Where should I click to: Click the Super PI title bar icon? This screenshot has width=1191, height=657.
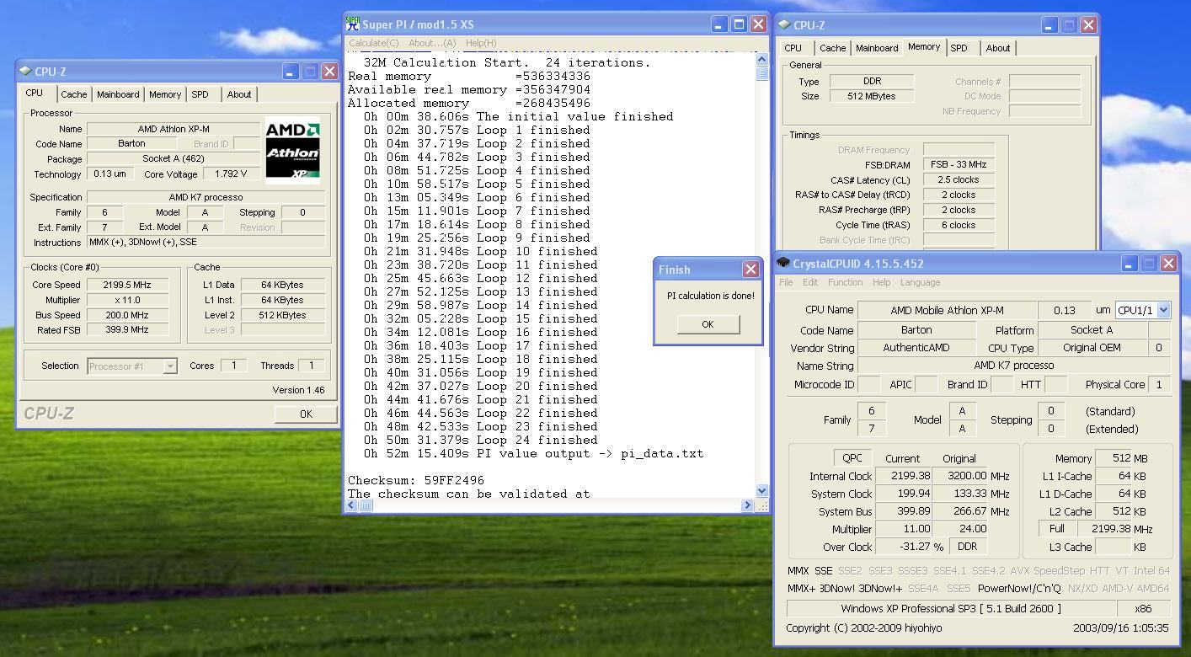point(353,24)
